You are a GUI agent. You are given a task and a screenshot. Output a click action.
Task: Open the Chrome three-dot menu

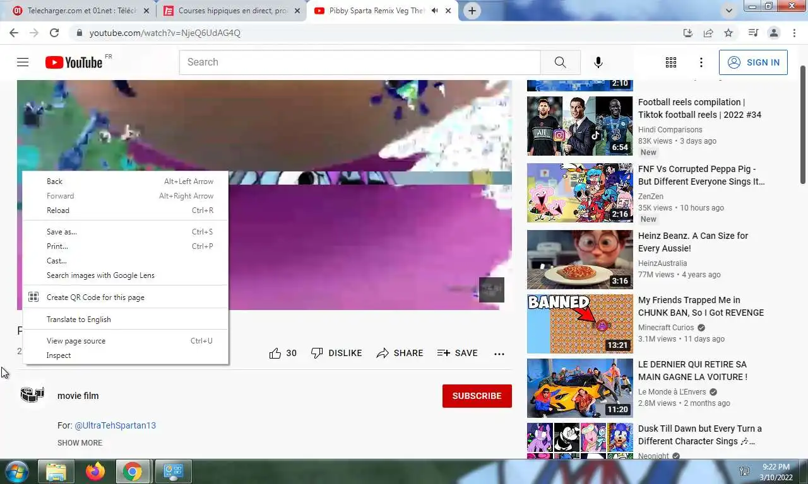click(x=793, y=33)
